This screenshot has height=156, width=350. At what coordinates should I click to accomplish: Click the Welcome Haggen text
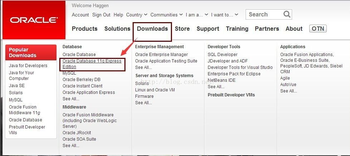point(90,6)
